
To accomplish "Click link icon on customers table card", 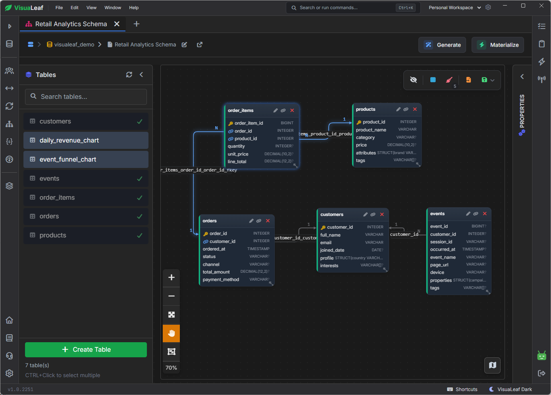I will (x=373, y=214).
